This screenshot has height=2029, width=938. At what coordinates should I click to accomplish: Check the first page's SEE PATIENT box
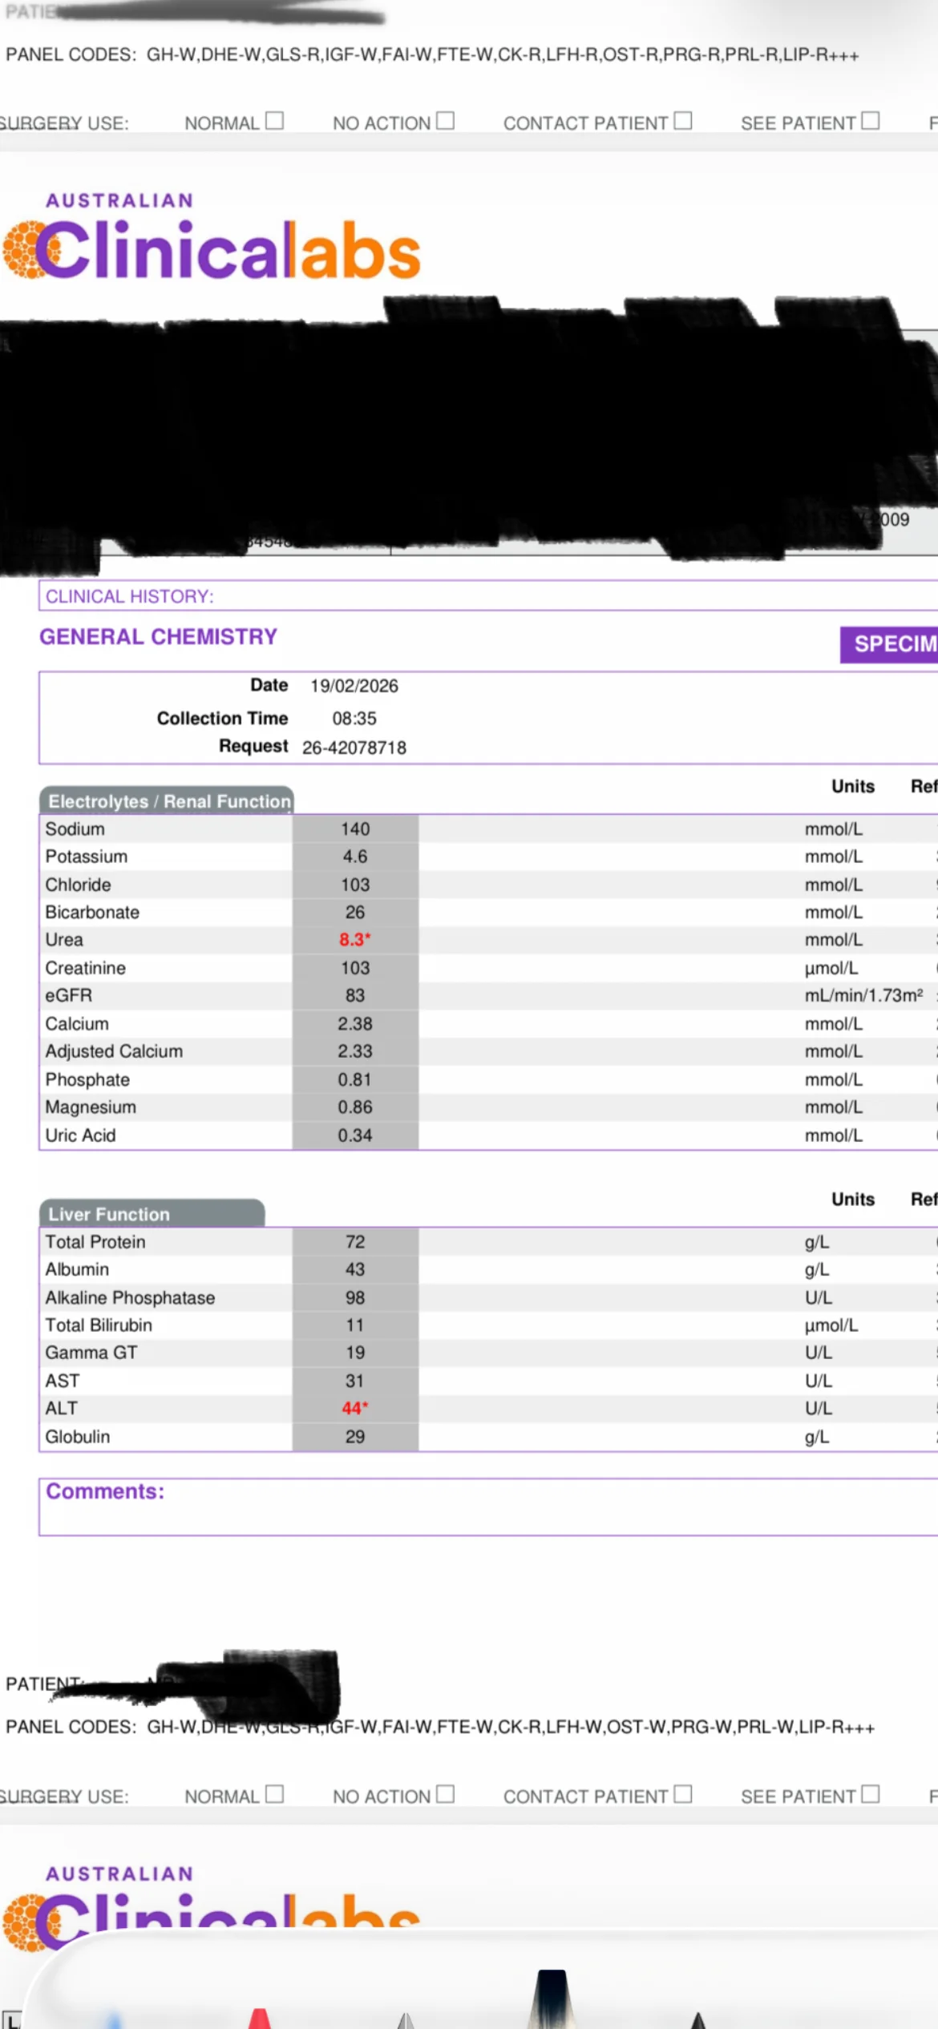(x=871, y=121)
